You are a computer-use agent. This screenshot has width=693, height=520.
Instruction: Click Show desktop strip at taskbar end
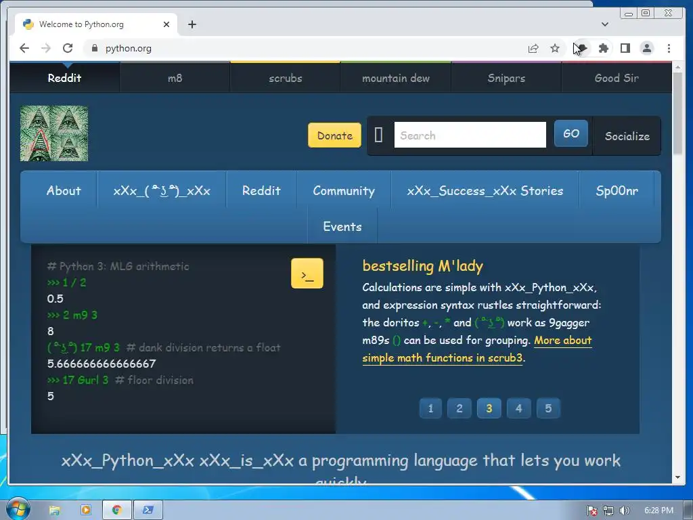click(x=688, y=511)
